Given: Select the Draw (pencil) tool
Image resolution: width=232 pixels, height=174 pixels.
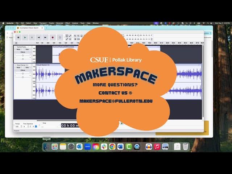Looking at the screenshot, I should [67, 39].
